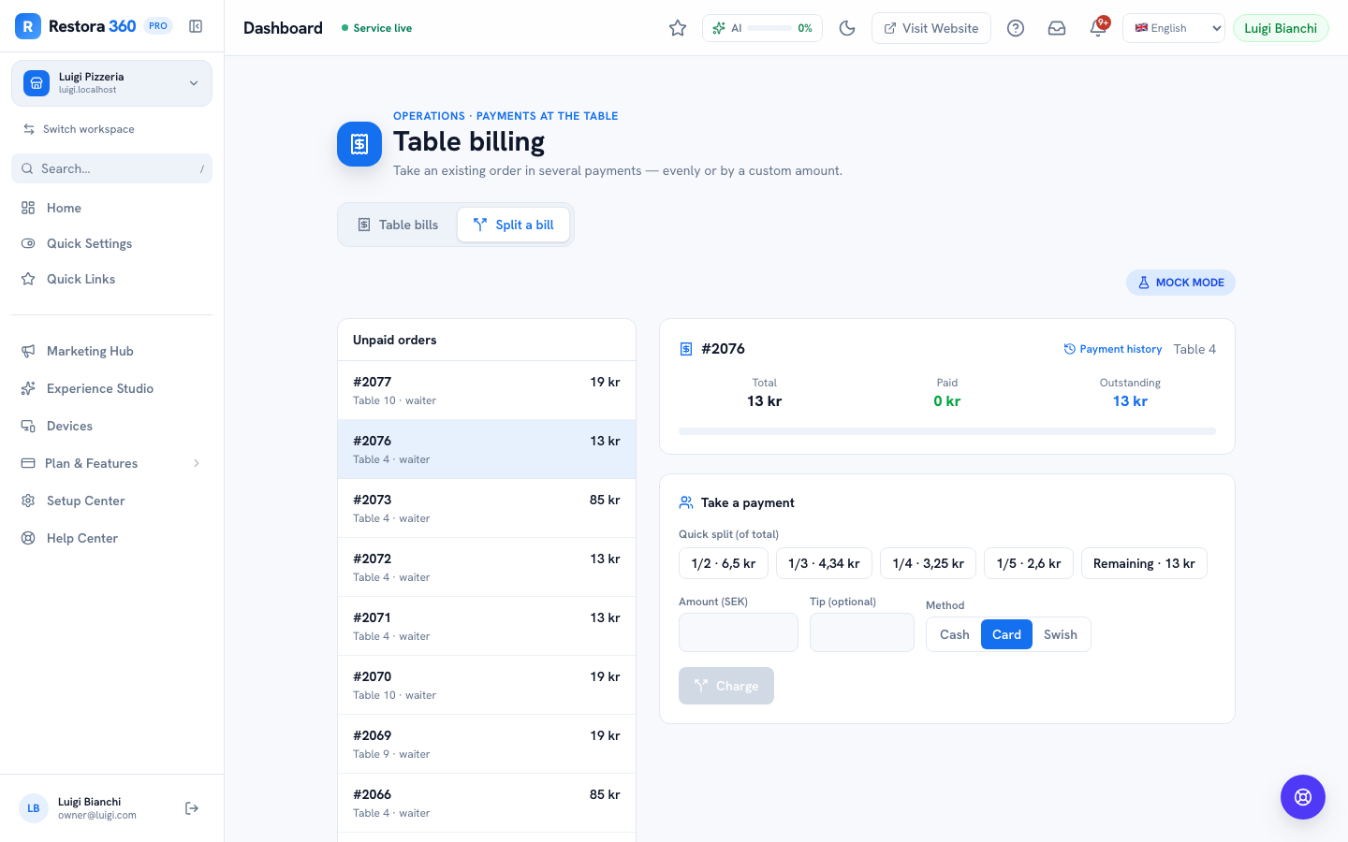
Task: Select unpaid order #2077
Action: click(x=487, y=390)
